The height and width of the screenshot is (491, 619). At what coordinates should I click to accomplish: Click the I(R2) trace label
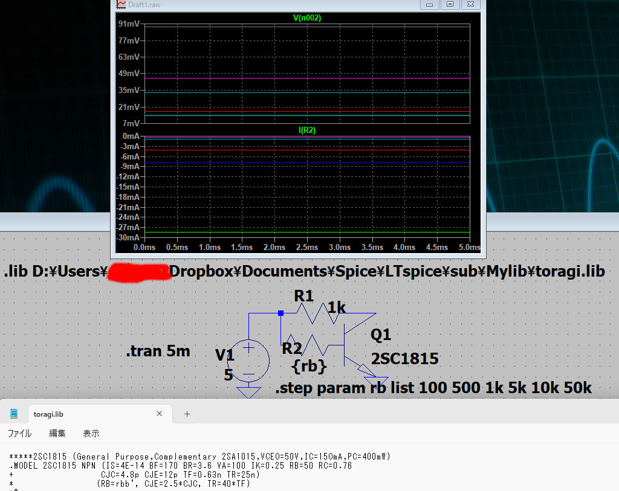pos(306,130)
